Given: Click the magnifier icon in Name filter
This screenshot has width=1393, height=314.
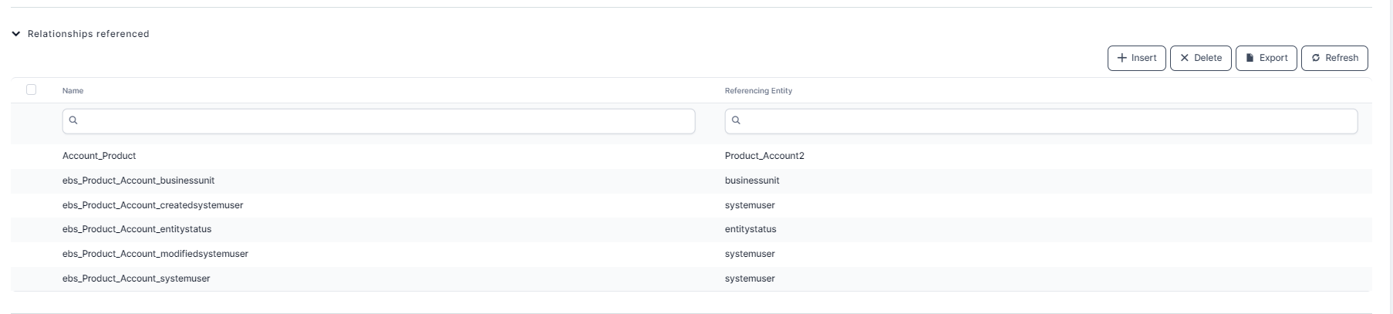Looking at the screenshot, I should point(73,120).
